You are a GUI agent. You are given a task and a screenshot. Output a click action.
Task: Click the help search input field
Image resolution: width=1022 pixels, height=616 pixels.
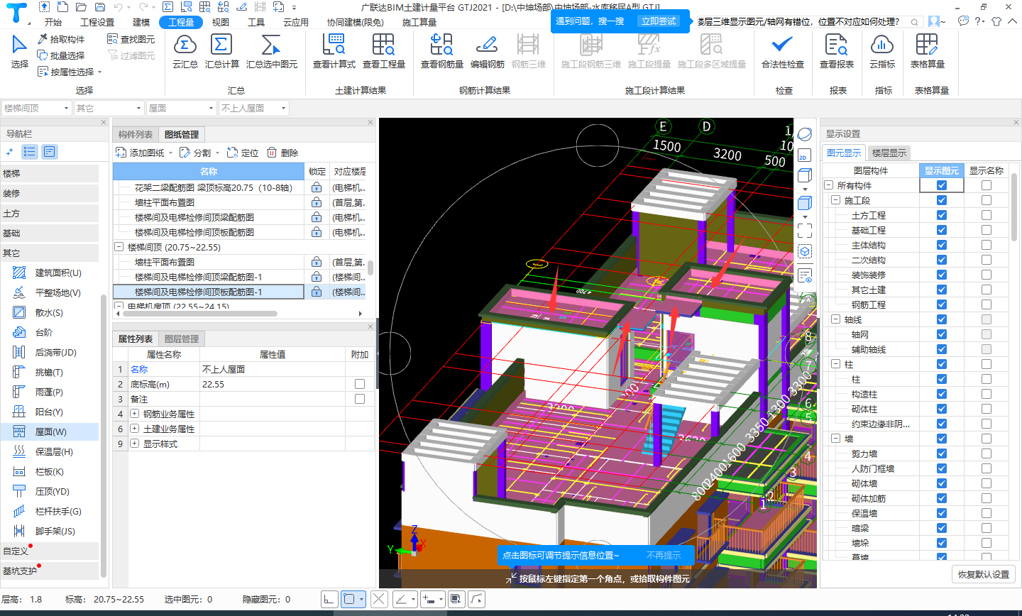pyautogui.click(x=809, y=22)
